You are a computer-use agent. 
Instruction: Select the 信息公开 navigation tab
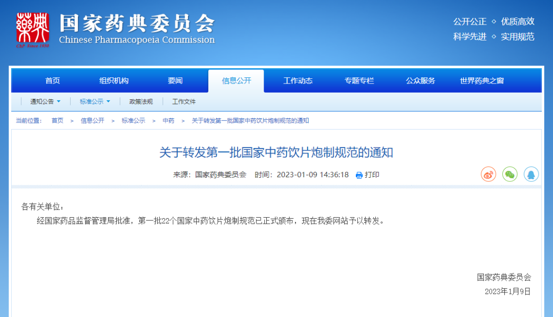pyautogui.click(x=236, y=81)
